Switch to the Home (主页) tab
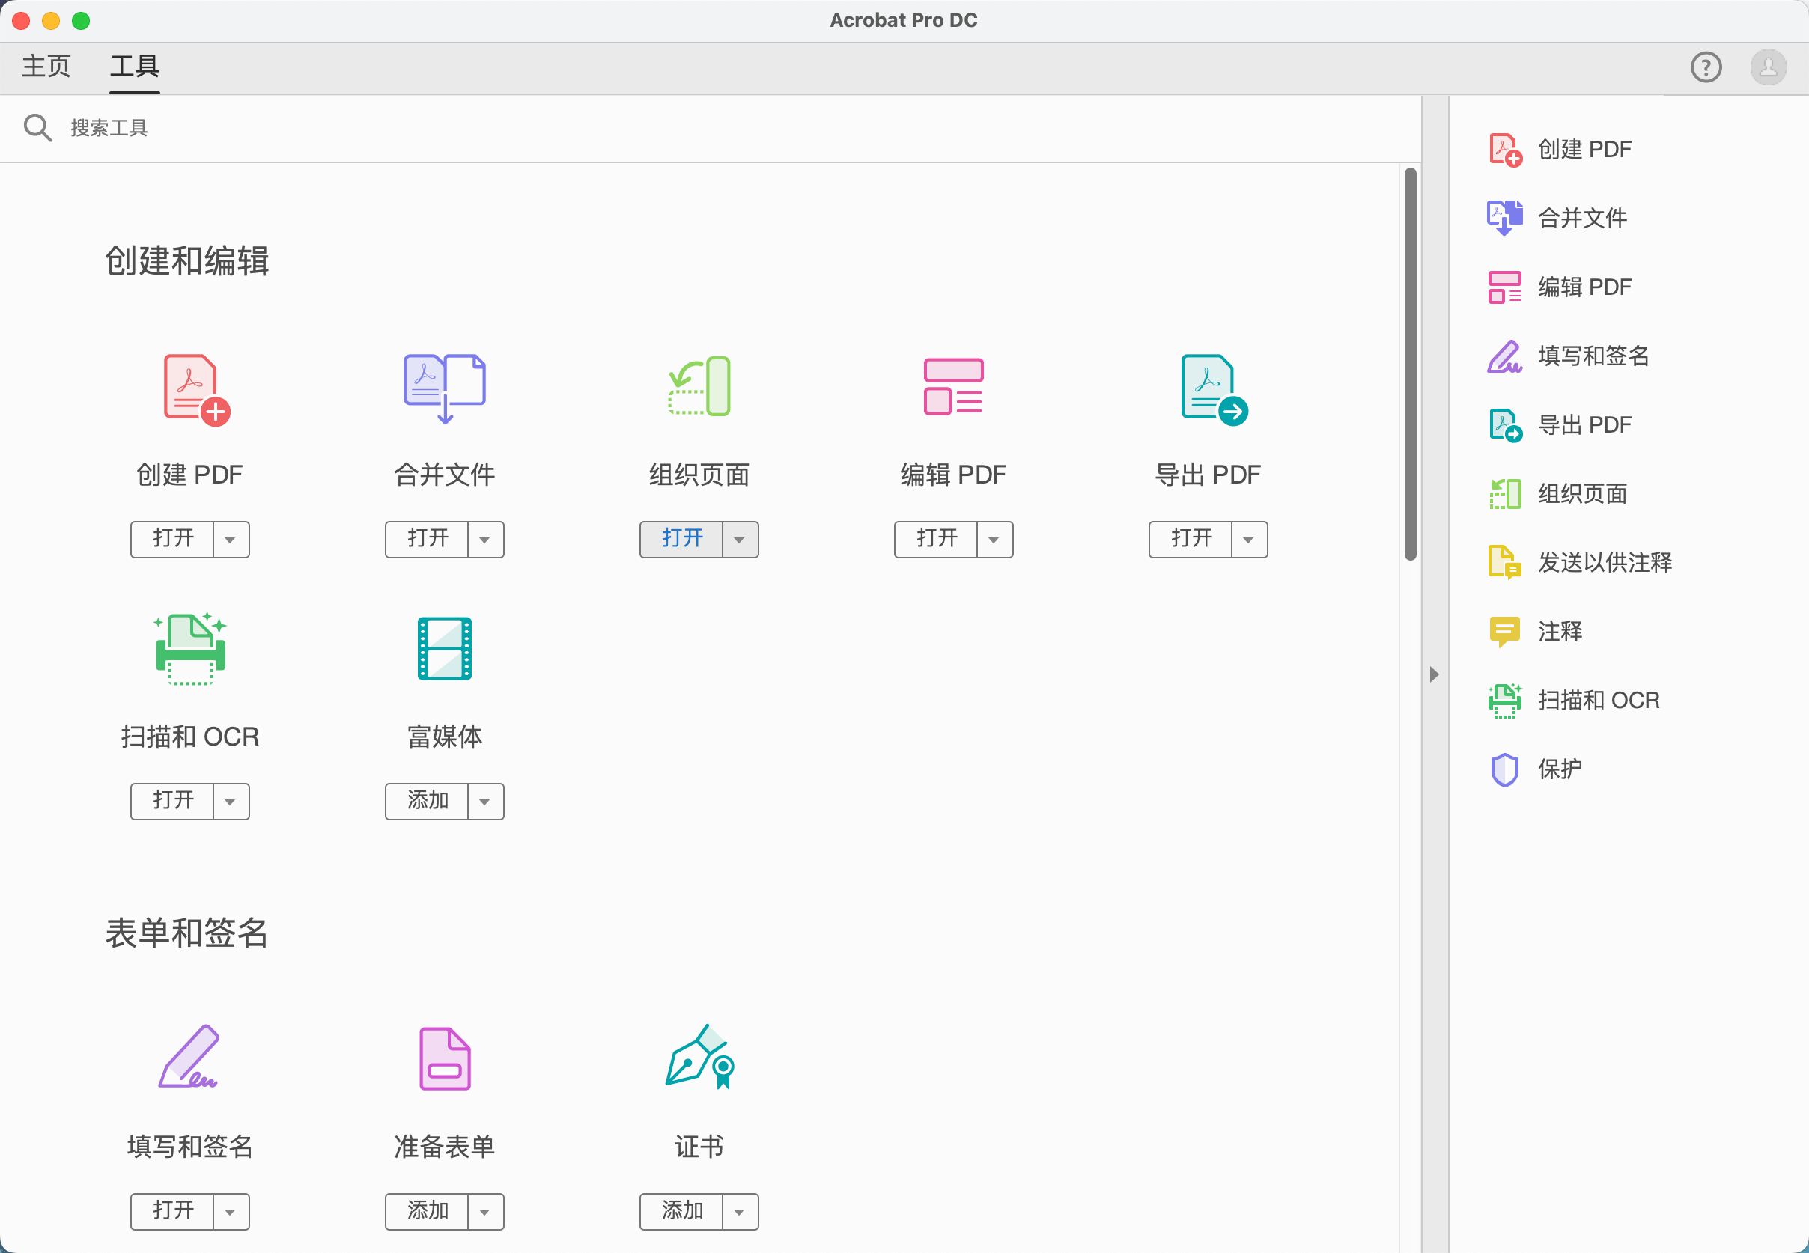The height and width of the screenshot is (1253, 1809). coord(46,66)
